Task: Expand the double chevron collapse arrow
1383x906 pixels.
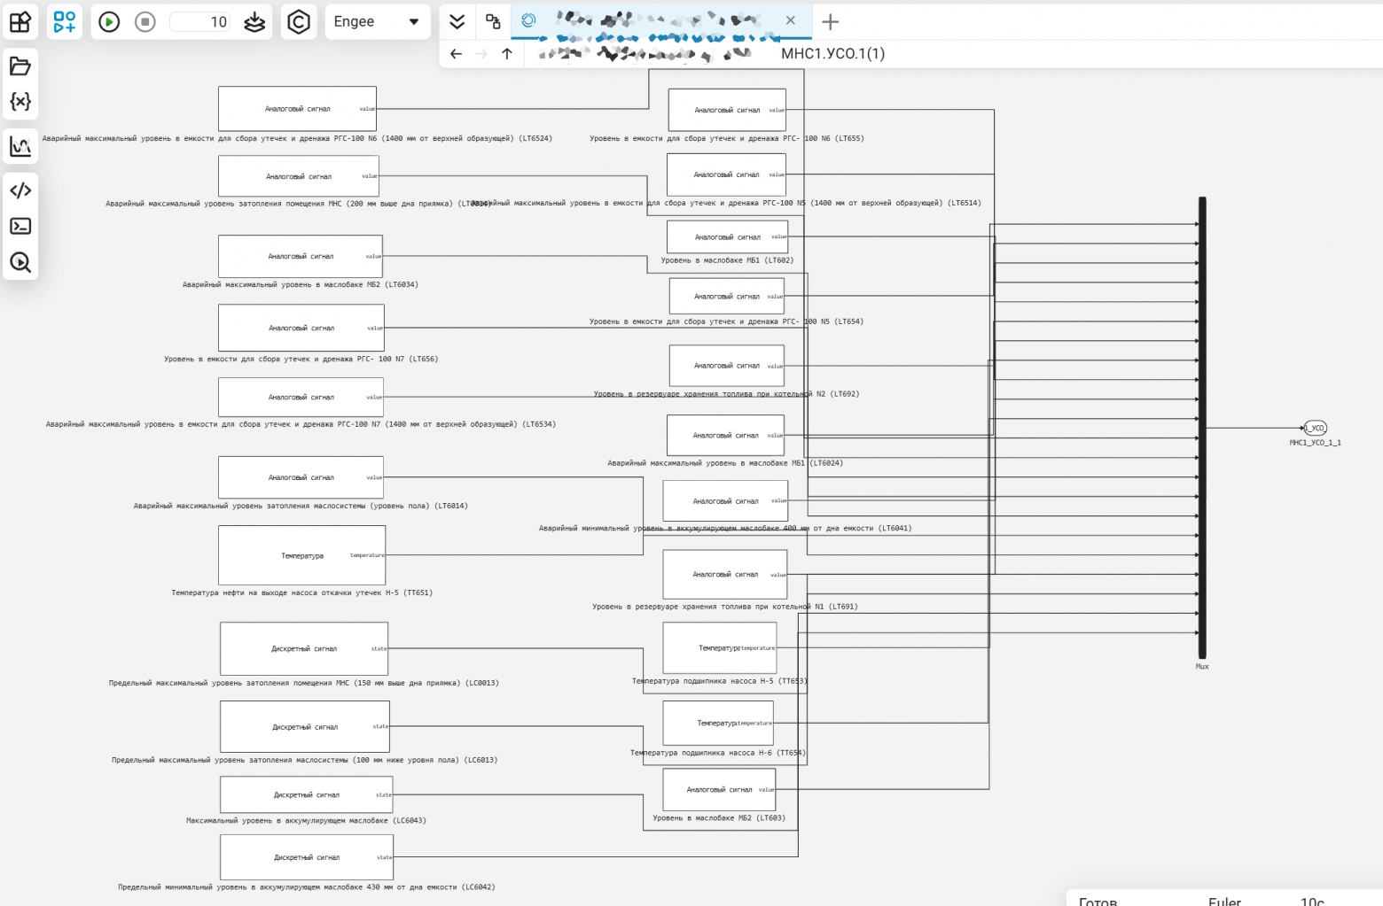Action: click(457, 22)
